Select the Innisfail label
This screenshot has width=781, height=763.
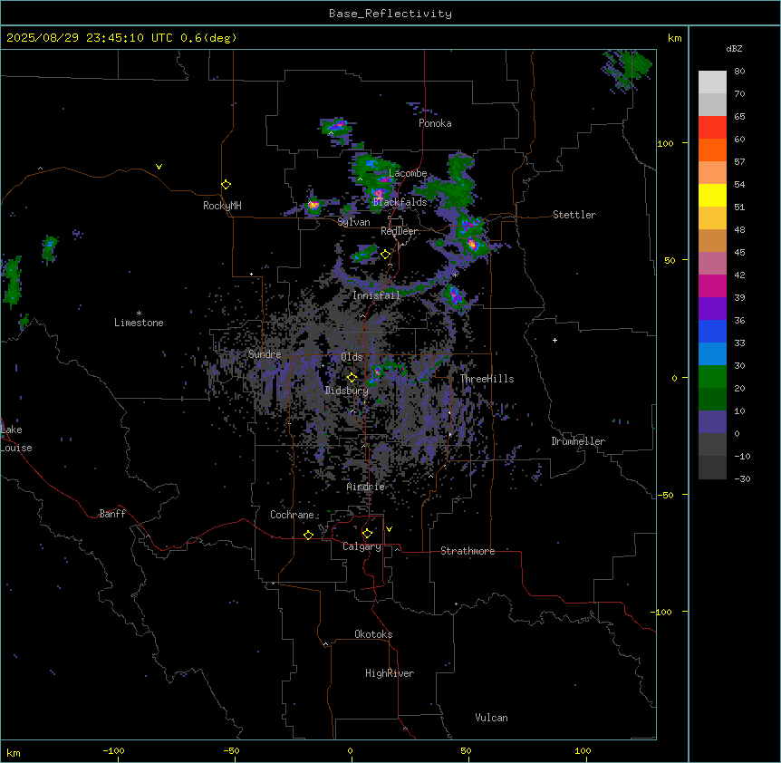point(376,295)
